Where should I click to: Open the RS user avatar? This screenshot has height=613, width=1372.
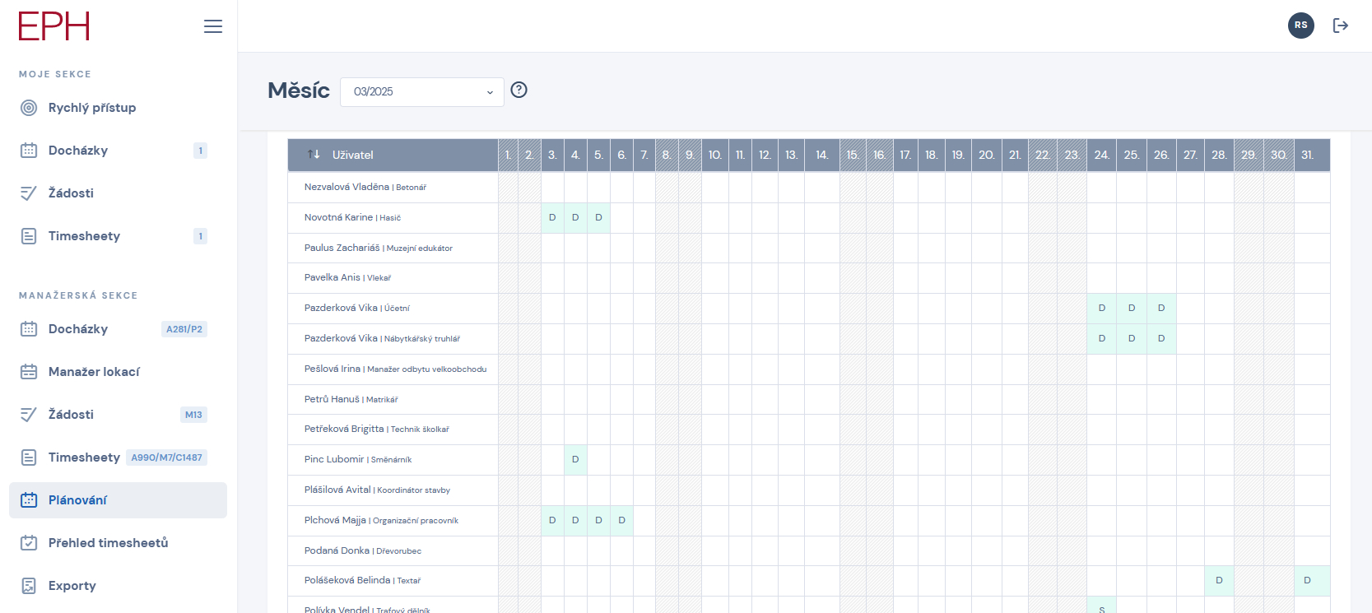pyautogui.click(x=1300, y=26)
